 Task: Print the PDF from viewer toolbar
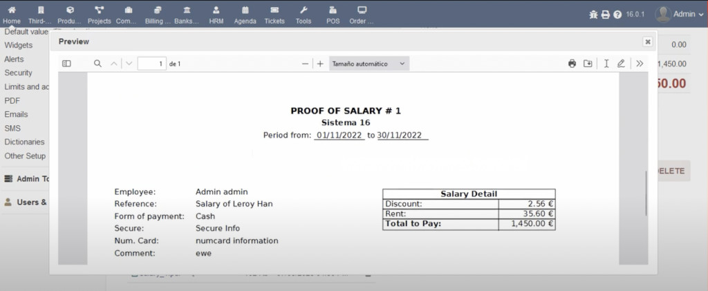pyautogui.click(x=572, y=64)
